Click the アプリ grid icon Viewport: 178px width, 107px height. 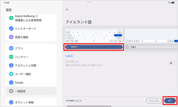(x=11, y=48)
